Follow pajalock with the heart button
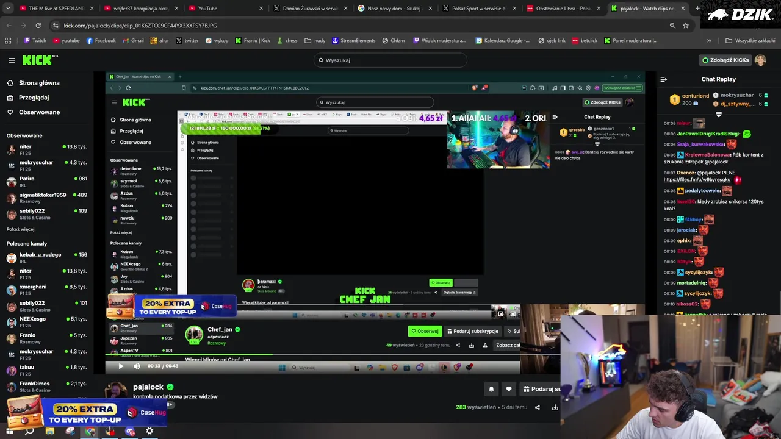This screenshot has height=439, width=781. tap(509, 389)
